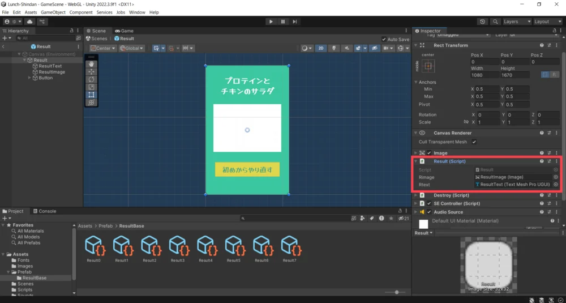Viewport: 566px width, 303px height.
Task: Collapse the Rect Transform component
Action: click(x=415, y=45)
